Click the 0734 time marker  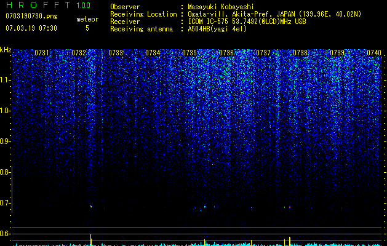coord(153,53)
